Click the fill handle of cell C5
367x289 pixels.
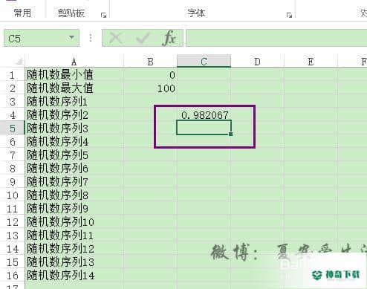pos(231,134)
